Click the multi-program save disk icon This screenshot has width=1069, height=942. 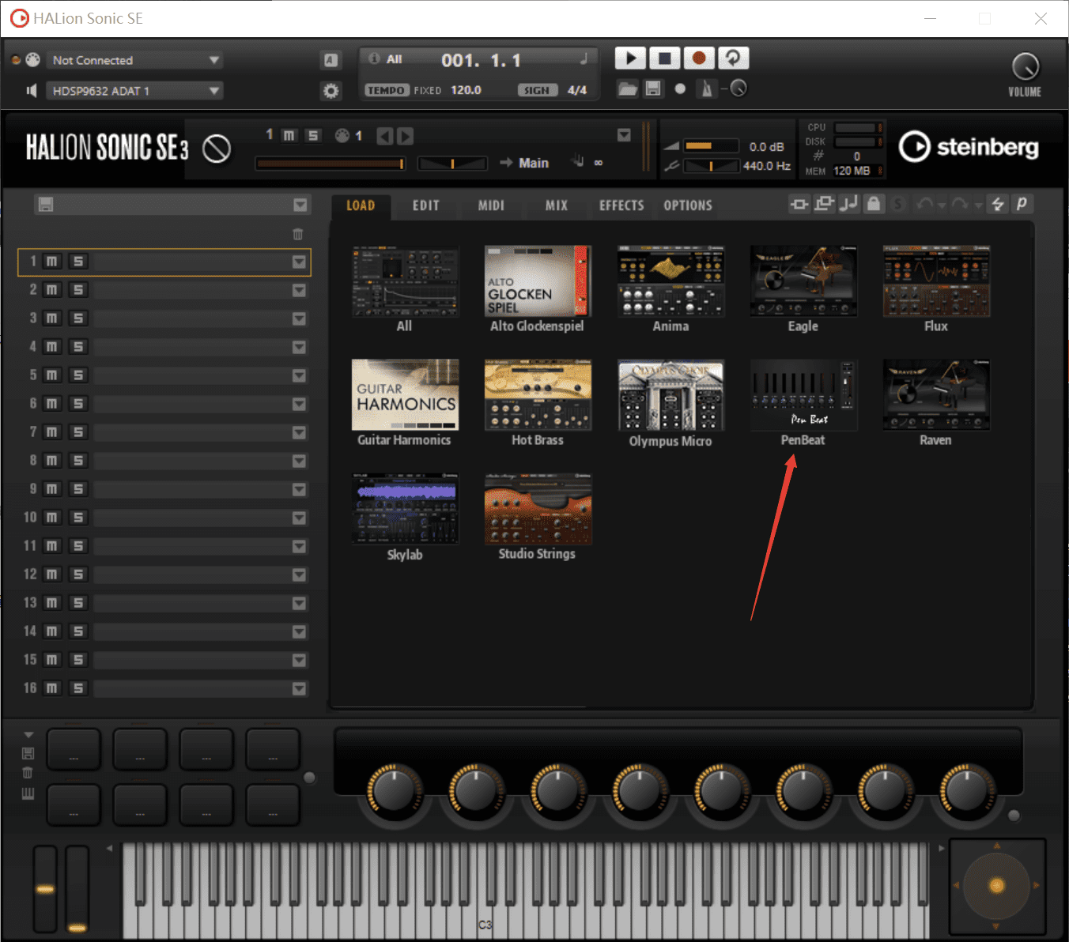(46, 205)
